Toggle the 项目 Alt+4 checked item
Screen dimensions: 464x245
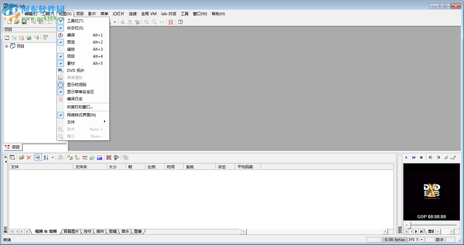point(83,56)
